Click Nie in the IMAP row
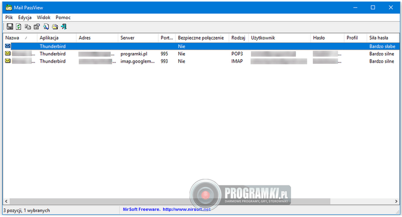402x217 pixels. [x=181, y=61]
